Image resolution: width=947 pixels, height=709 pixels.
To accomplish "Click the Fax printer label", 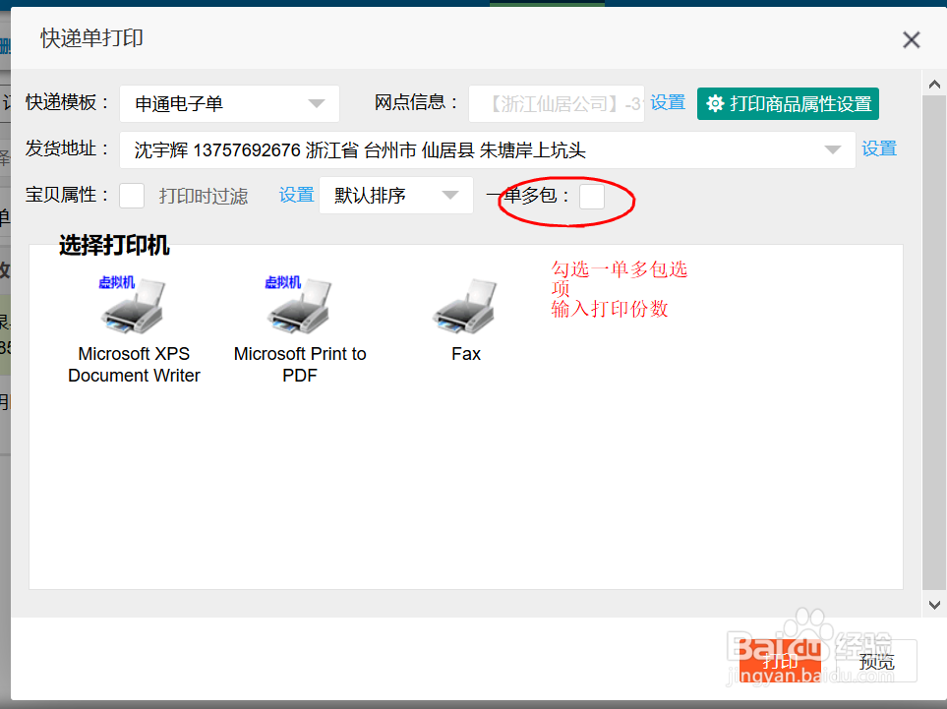I will tap(466, 353).
